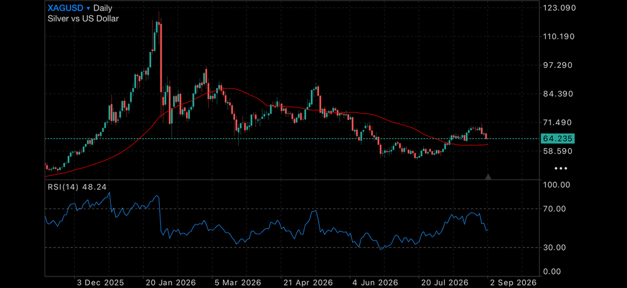Image resolution: width=627 pixels, height=288 pixels.
Task: Click the RSI 100.00 scale label
Action: [556, 185]
